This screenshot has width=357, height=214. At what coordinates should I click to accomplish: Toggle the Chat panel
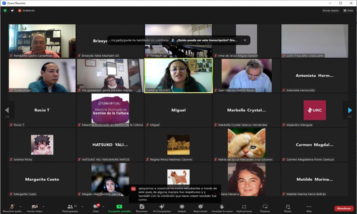pos(96,208)
